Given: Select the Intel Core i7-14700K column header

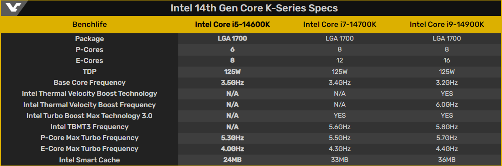Looking at the screenshot, I should point(340,25).
